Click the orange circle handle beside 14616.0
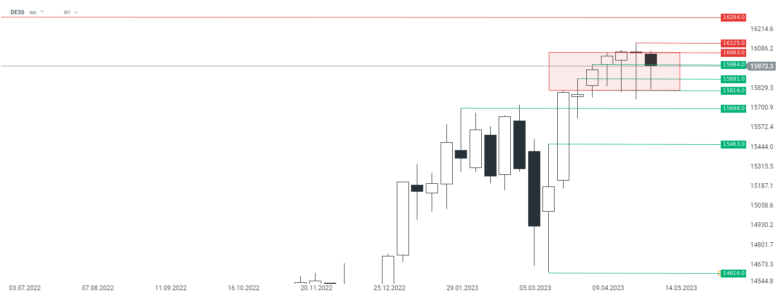The image size is (782, 297). point(720,273)
